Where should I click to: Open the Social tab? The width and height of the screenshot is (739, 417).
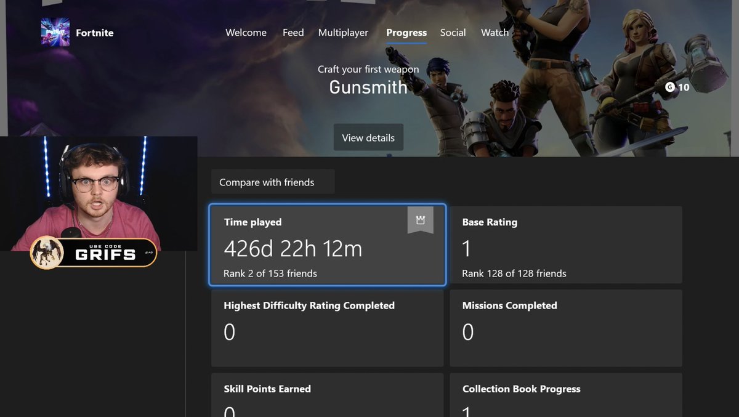click(453, 33)
